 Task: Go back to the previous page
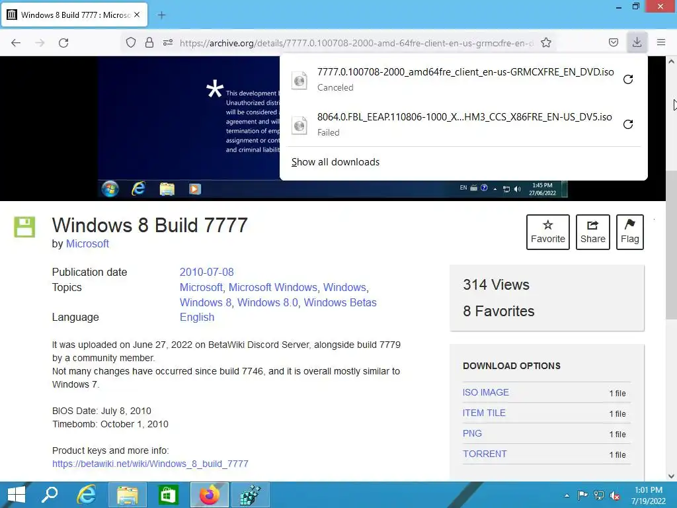click(16, 43)
